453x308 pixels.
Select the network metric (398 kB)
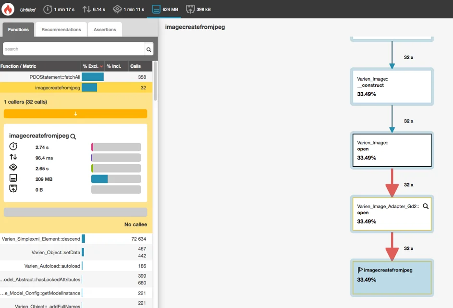pyautogui.click(x=198, y=9)
